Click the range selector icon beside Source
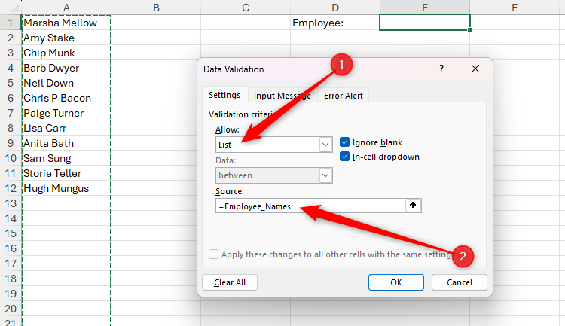565x326 pixels. click(x=412, y=206)
